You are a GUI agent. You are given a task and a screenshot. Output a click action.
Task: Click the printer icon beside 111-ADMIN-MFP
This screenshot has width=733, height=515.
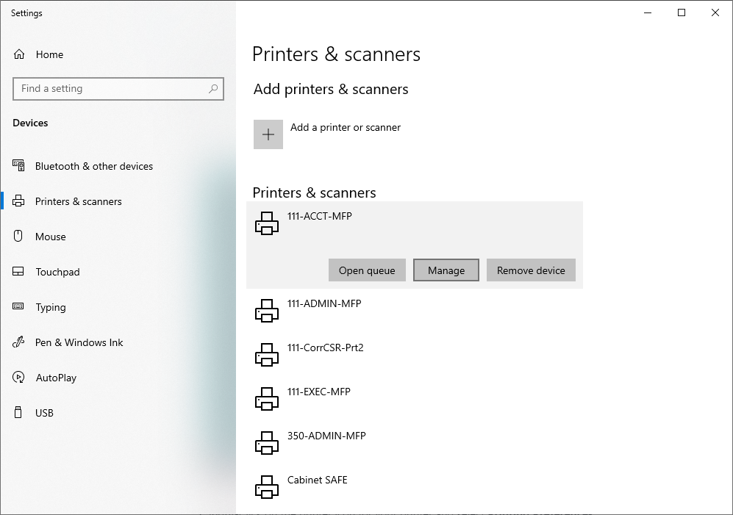pyautogui.click(x=266, y=310)
